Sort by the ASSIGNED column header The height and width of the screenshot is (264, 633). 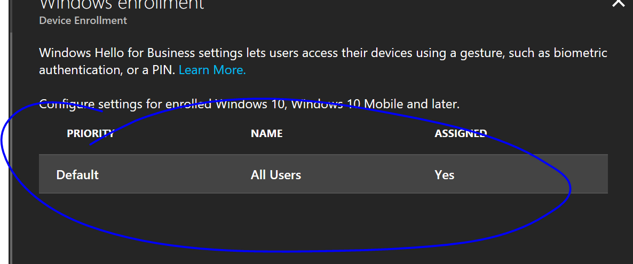click(461, 133)
